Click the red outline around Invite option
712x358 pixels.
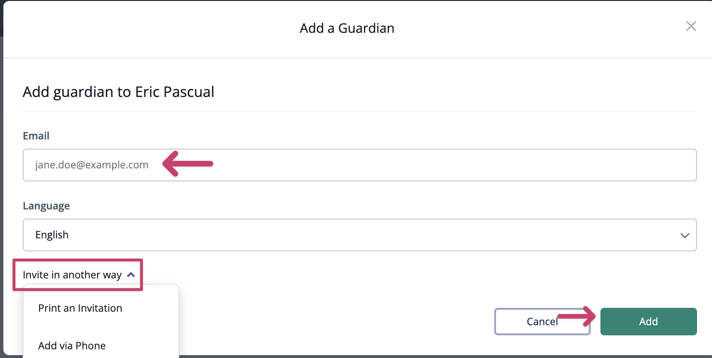(77, 260)
